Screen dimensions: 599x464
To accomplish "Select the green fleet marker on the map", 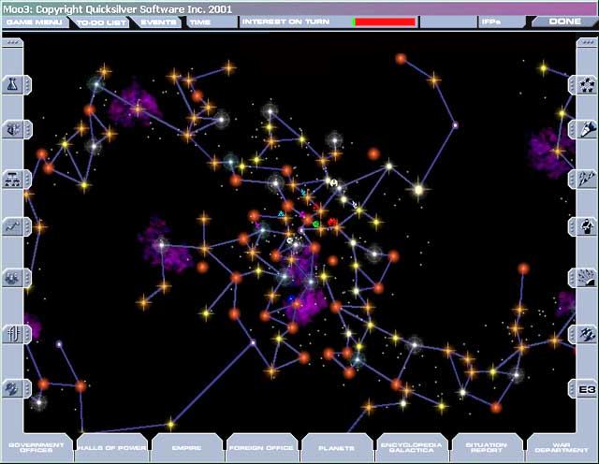I will (x=316, y=225).
